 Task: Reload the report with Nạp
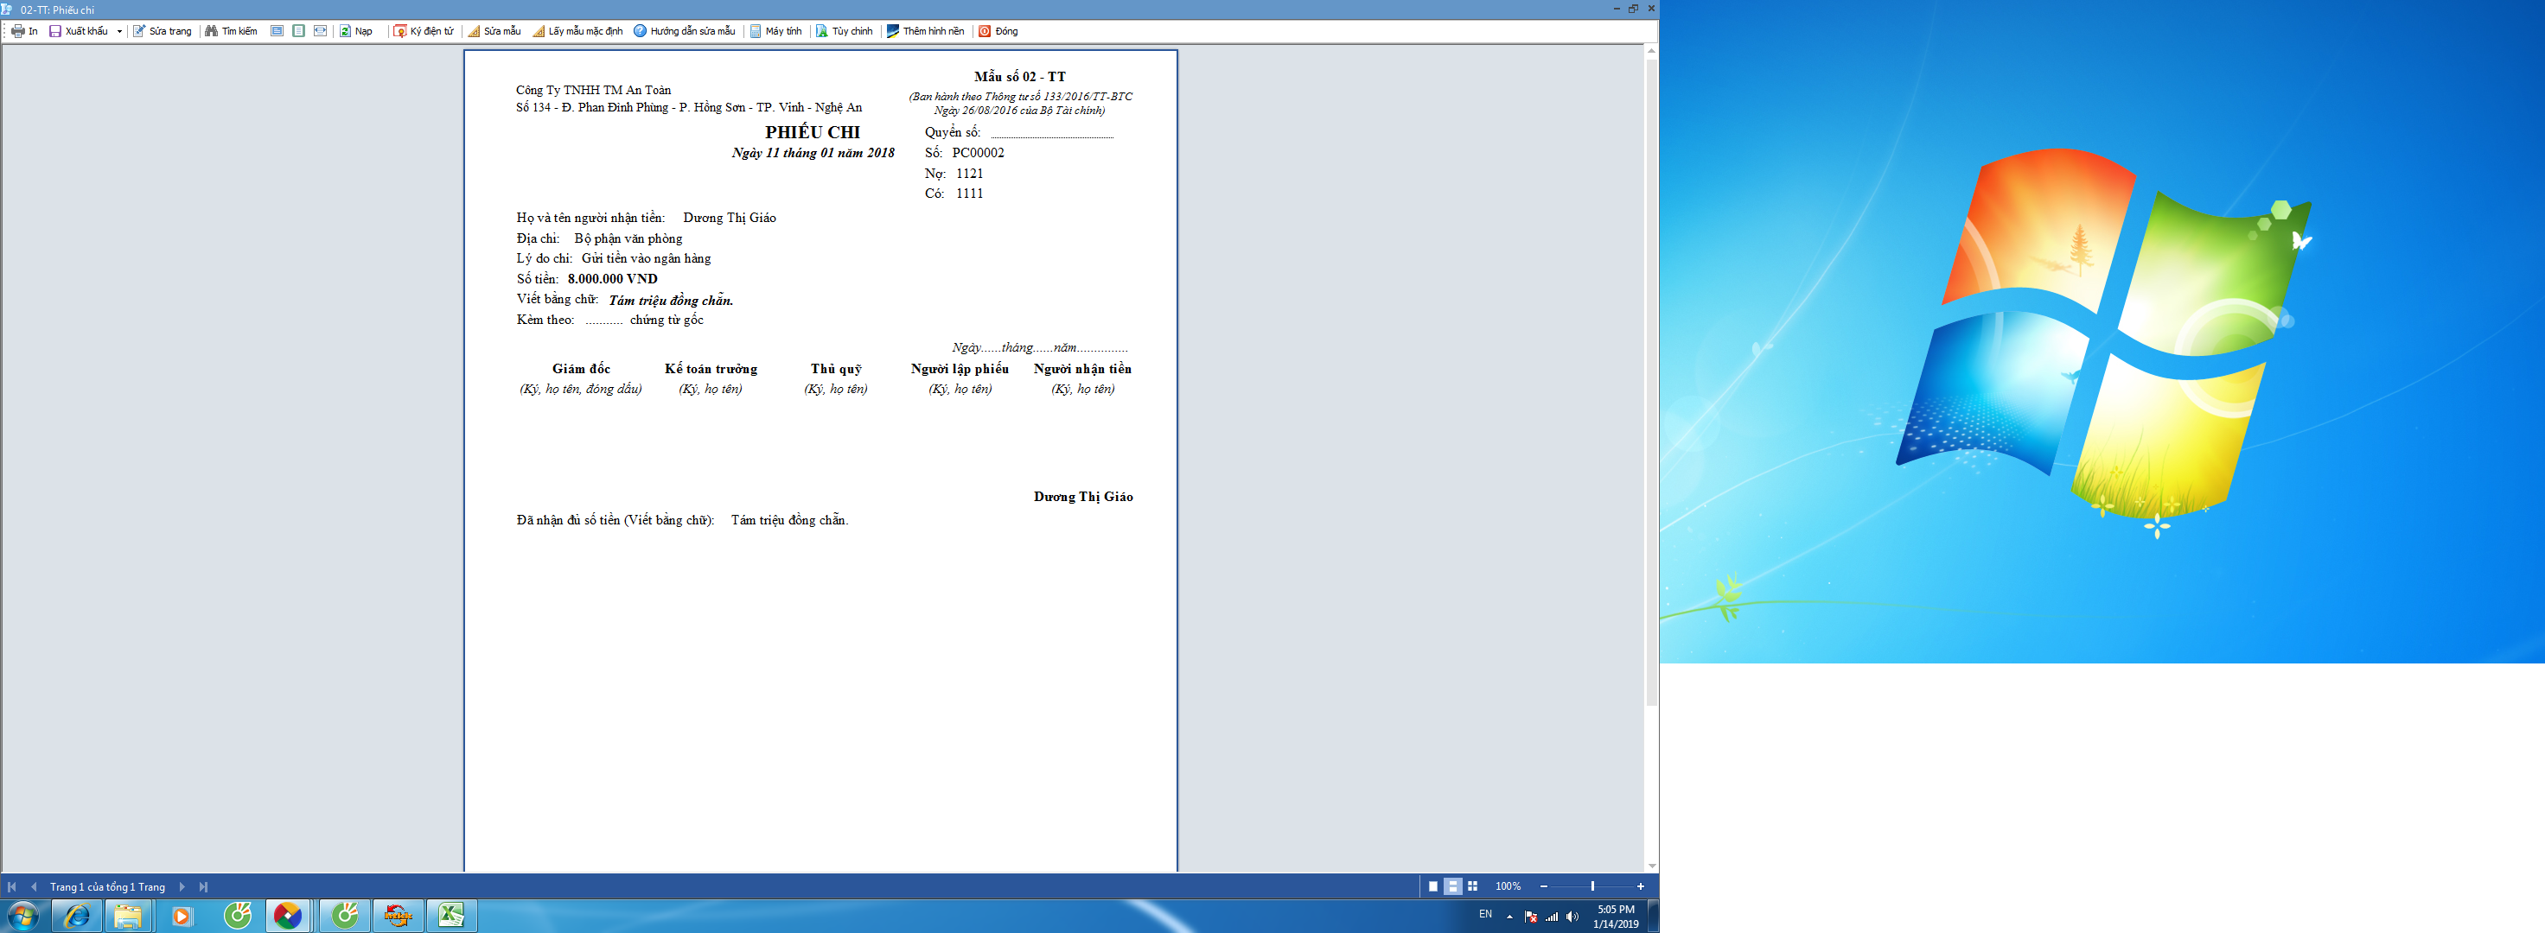(x=355, y=32)
